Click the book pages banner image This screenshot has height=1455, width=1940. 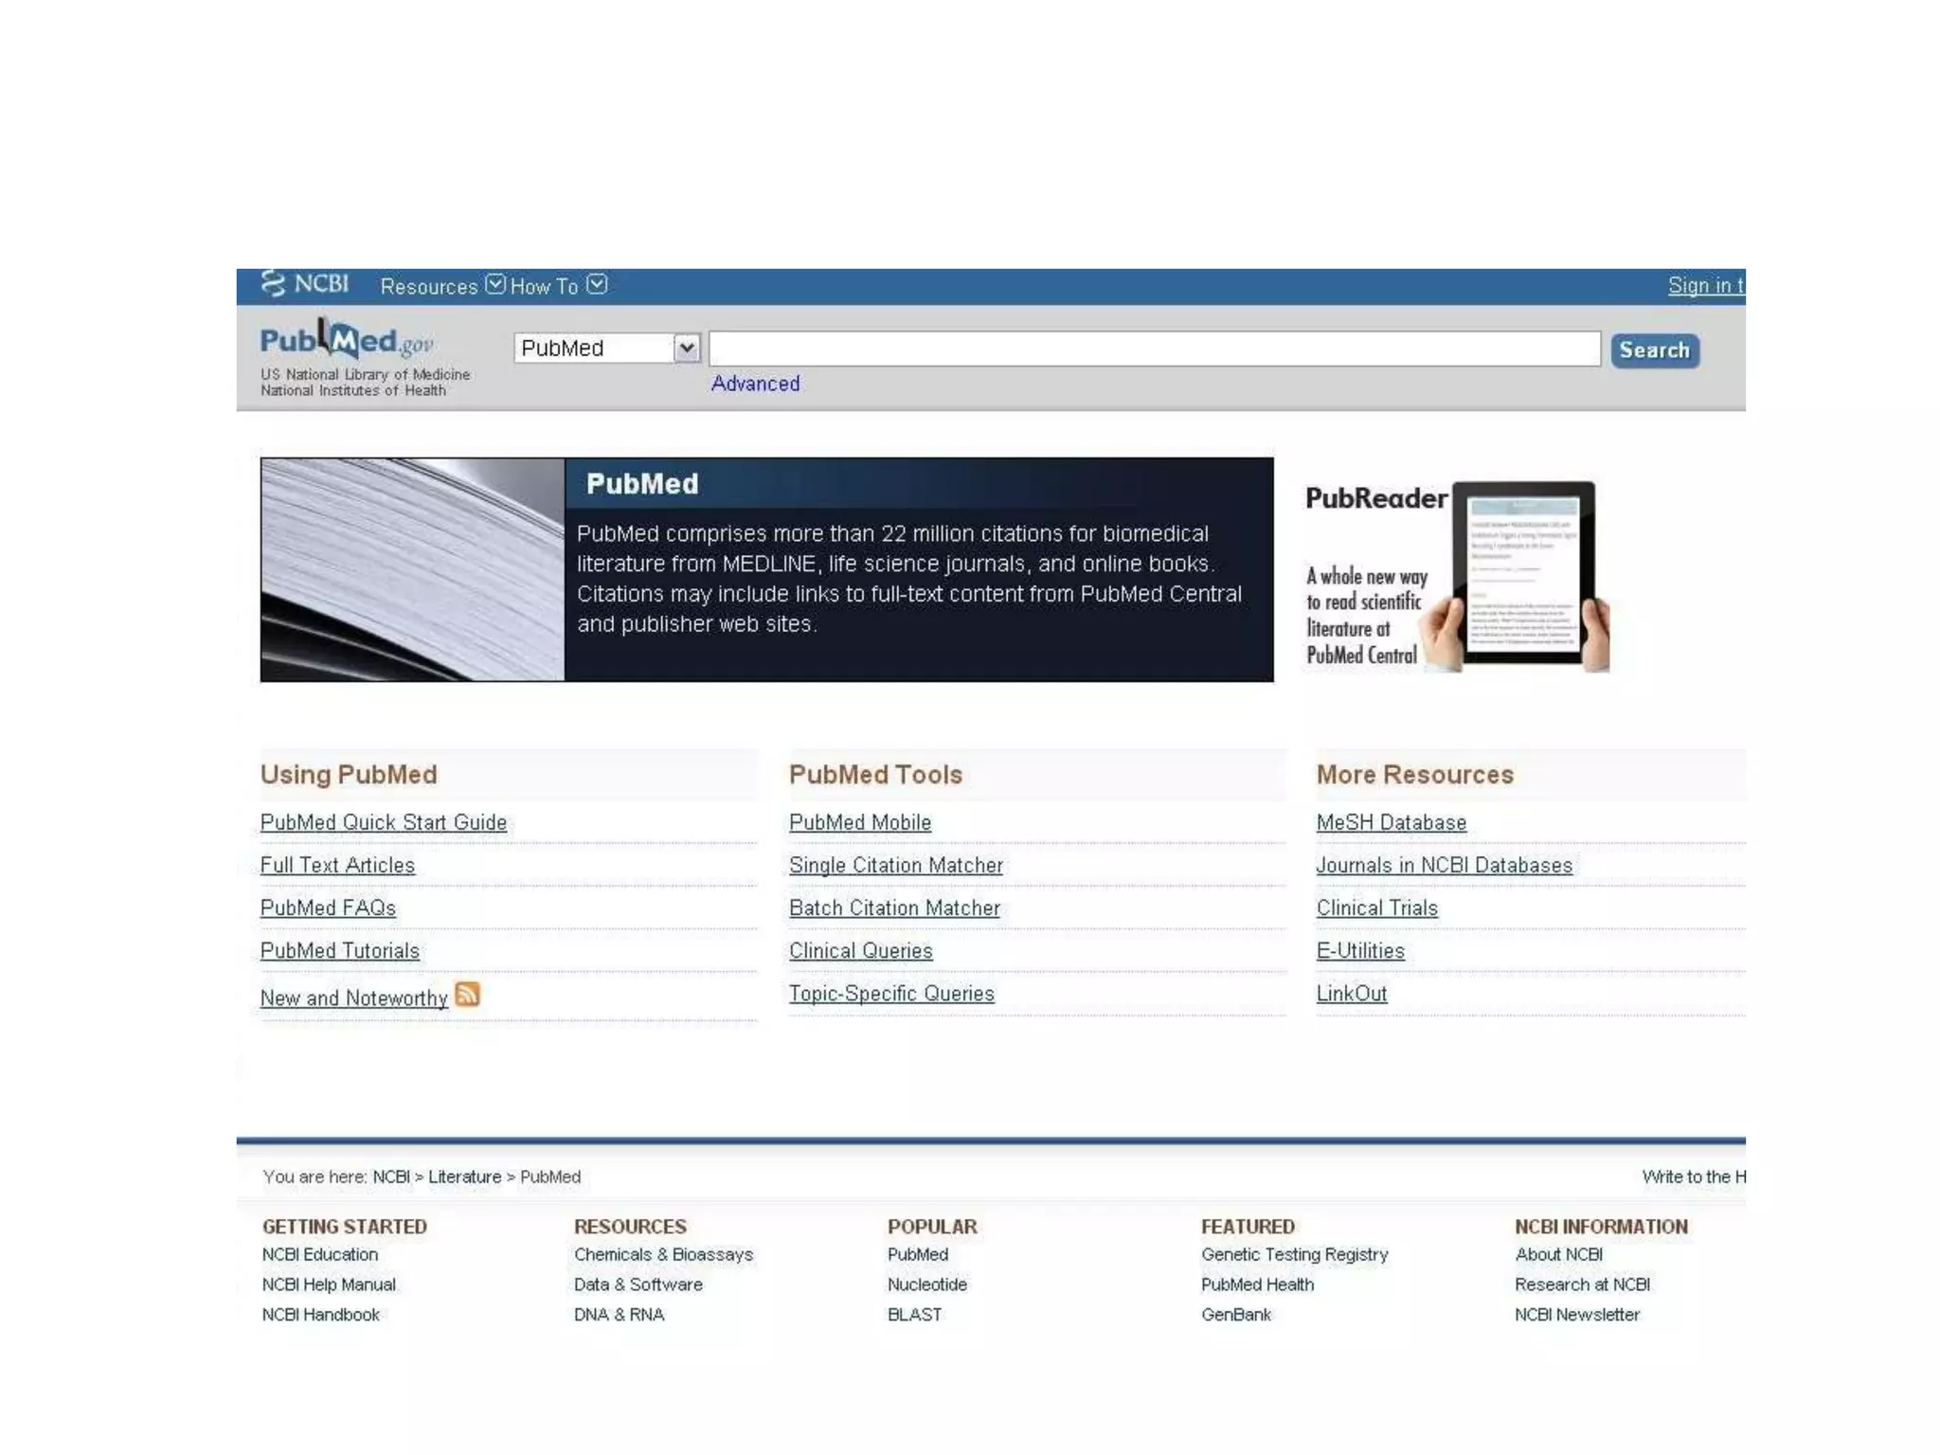point(412,569)
